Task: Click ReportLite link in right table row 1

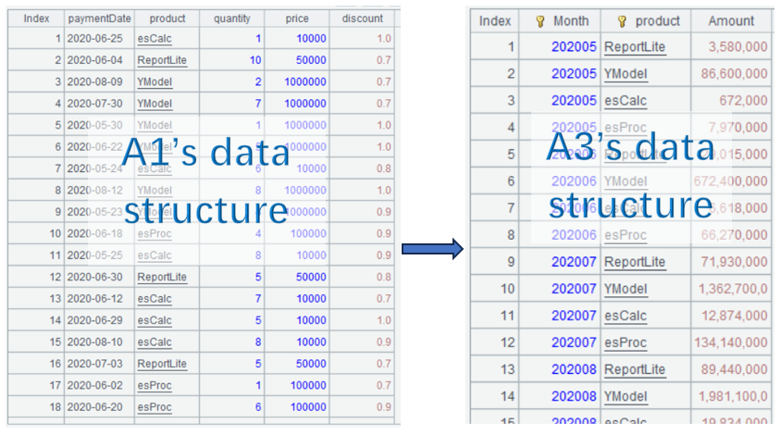Action: [x=634, y=47]
